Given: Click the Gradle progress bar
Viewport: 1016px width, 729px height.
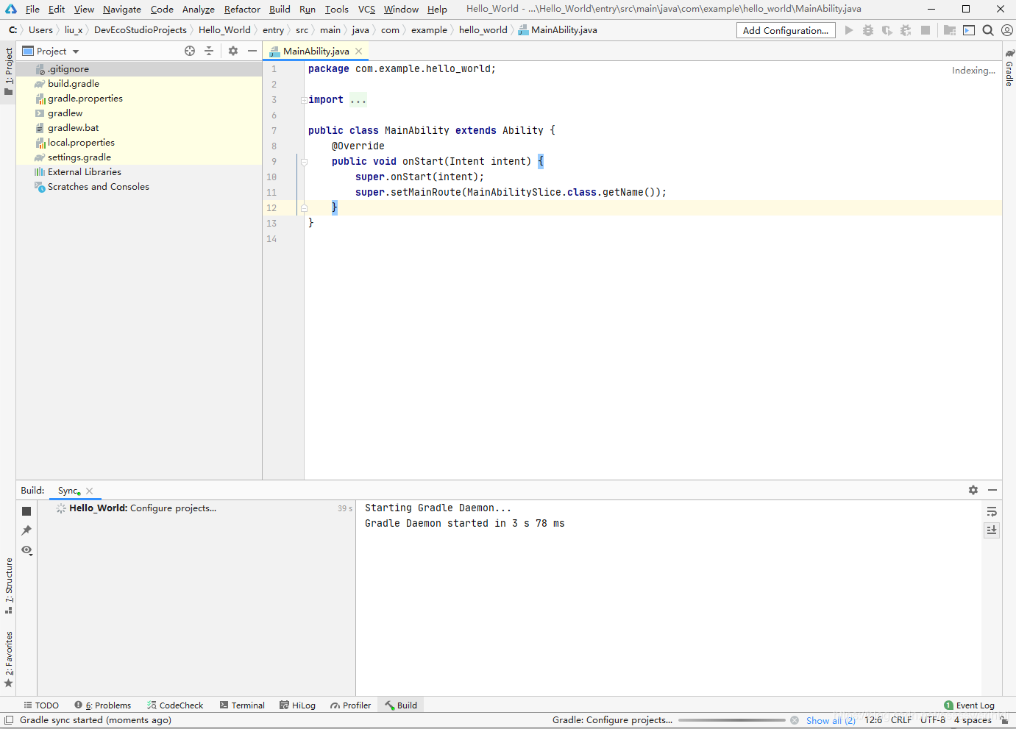Looking at the screenshot, I should [732, 720].
